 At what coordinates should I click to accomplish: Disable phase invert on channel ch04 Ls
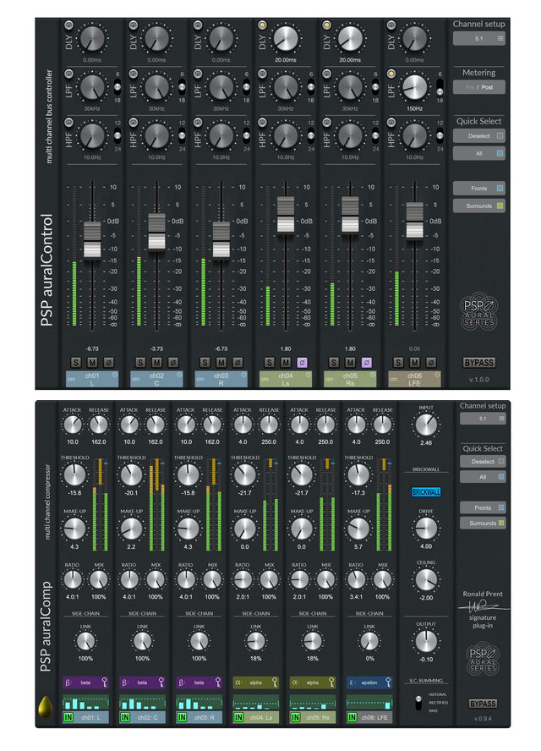coord(302,362)
